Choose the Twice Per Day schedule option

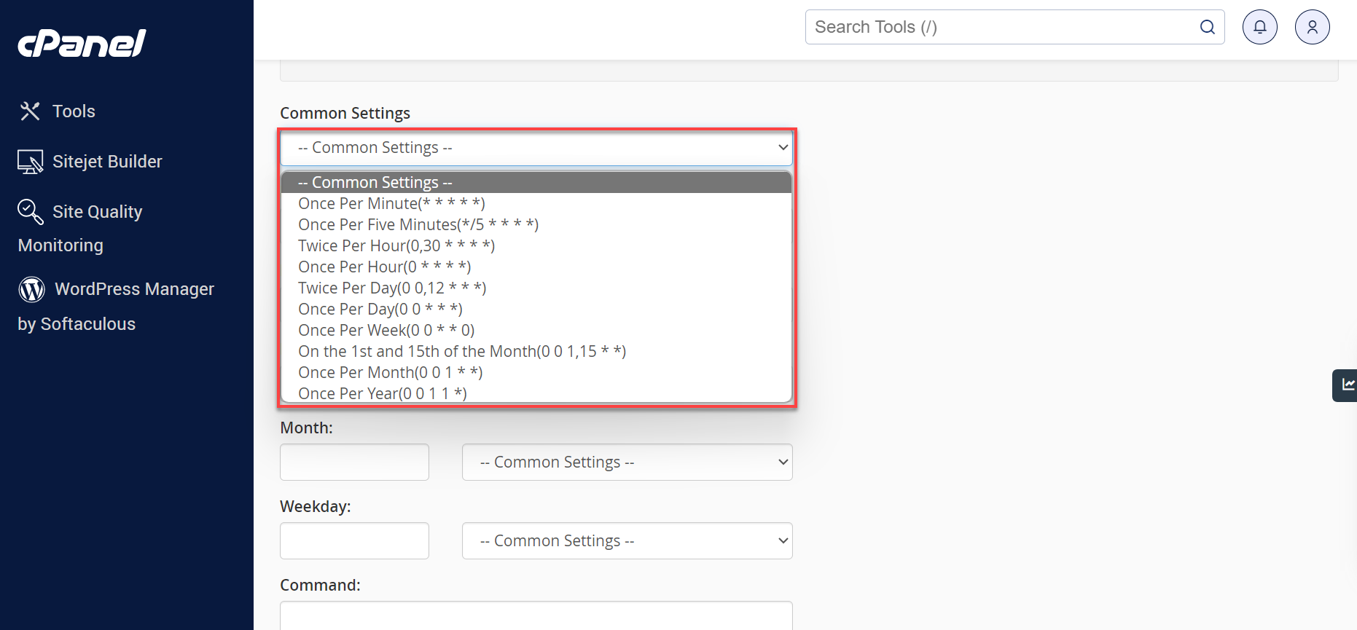pos(391,288)
